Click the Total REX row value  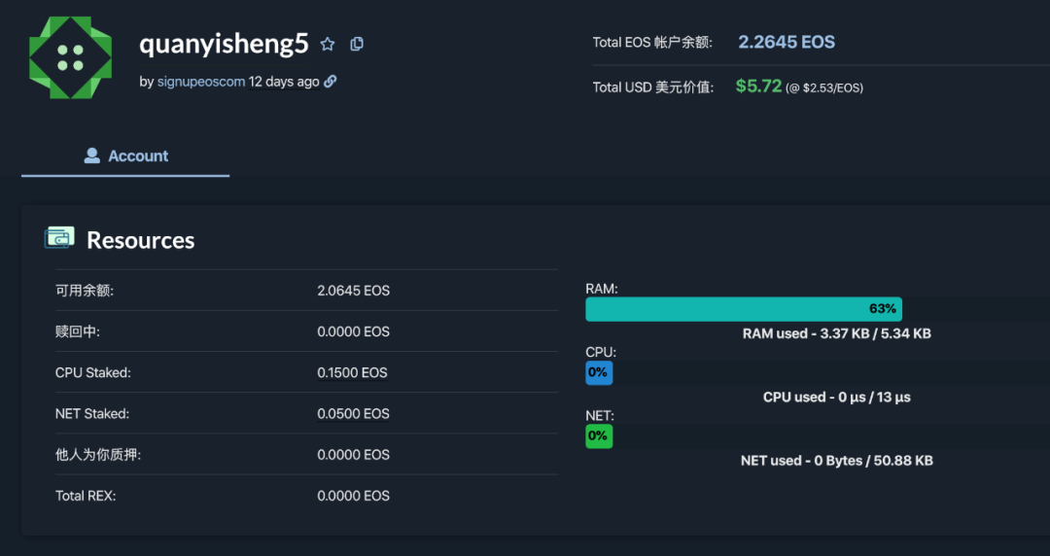point(353,496)
